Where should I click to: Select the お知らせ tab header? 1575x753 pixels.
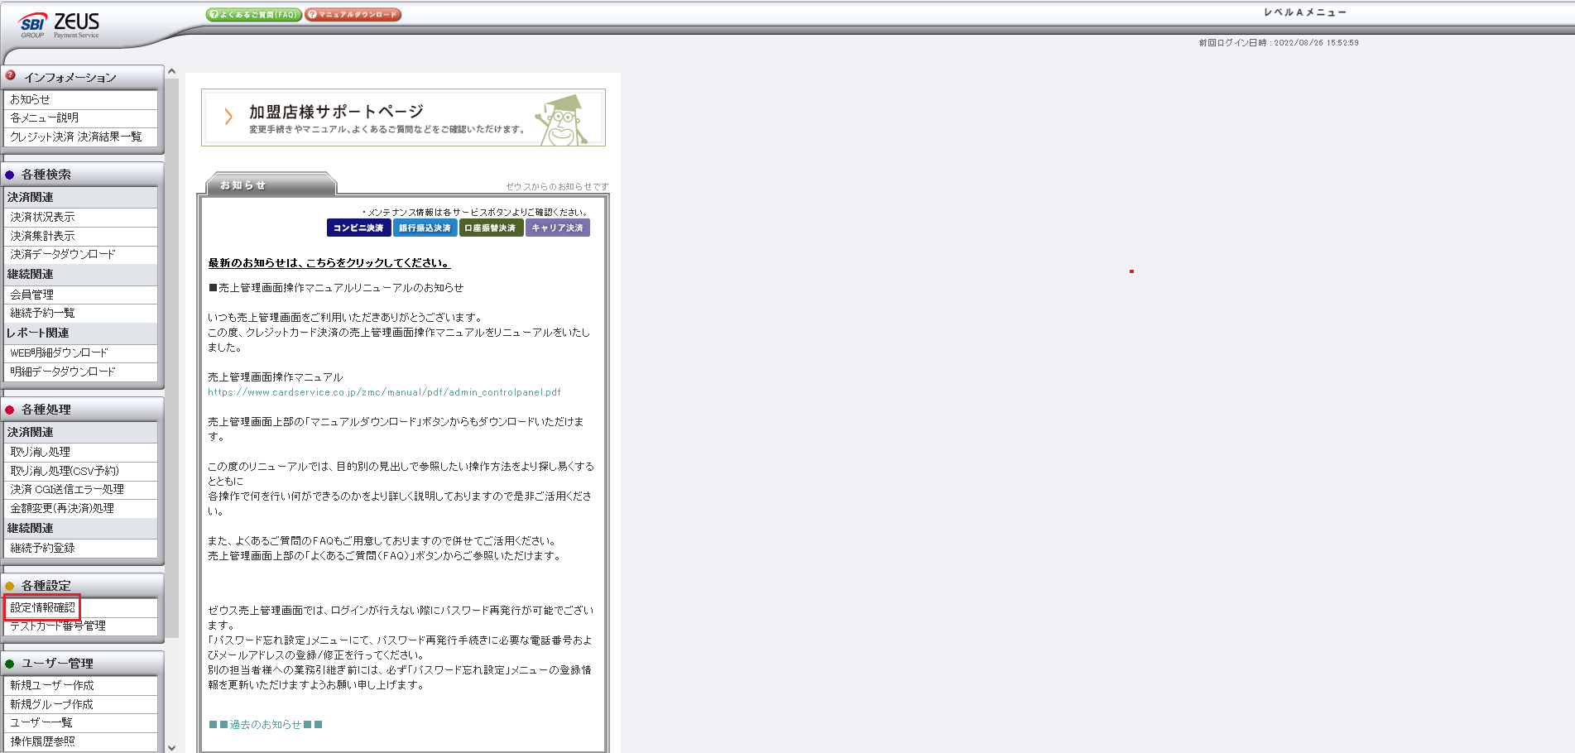[271, 185]
